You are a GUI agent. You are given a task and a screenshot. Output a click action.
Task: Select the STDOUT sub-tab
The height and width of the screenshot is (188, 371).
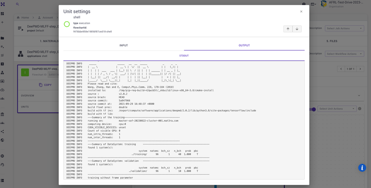(x=184, y=56)
